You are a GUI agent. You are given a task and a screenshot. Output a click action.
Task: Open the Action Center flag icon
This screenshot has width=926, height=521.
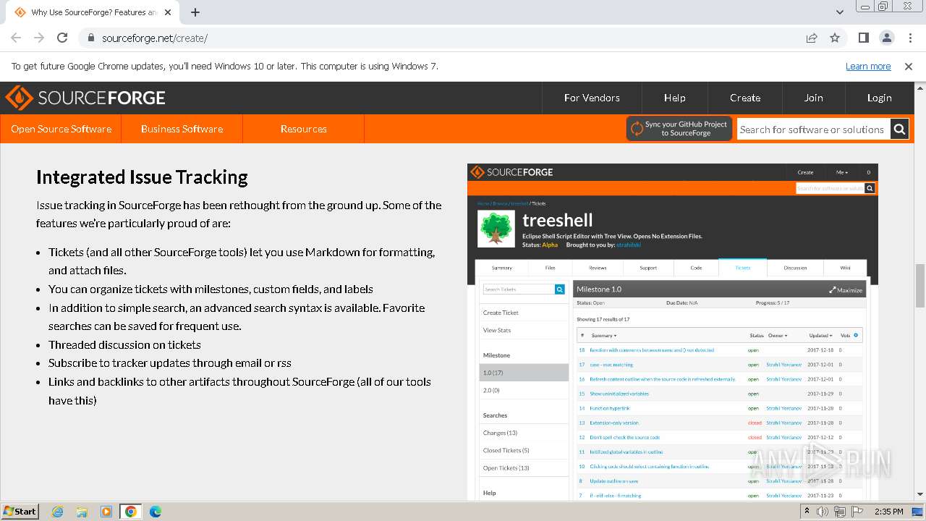856,512
